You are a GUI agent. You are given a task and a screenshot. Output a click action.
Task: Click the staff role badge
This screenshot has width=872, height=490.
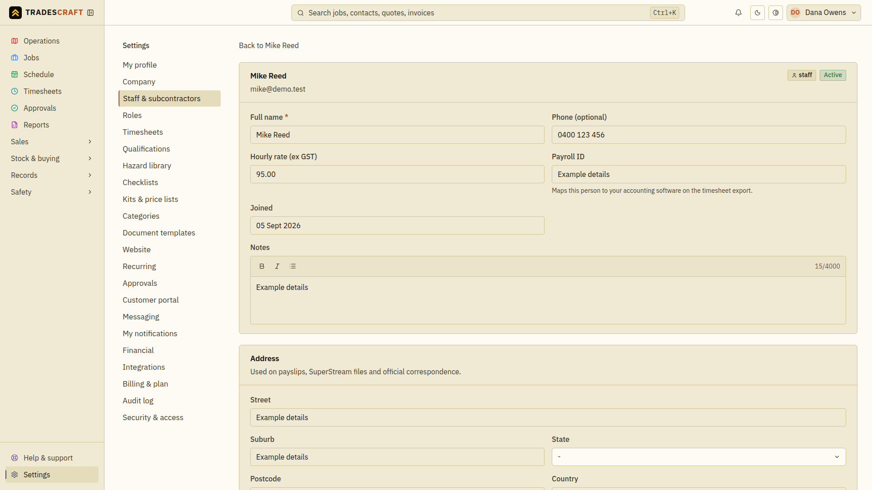(802, 75)
